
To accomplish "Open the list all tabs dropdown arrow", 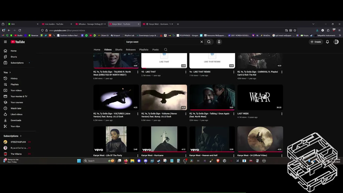I will [x=313, y=24].
